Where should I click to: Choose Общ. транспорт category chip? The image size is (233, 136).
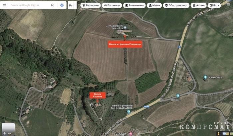click(x=176, y=5)
